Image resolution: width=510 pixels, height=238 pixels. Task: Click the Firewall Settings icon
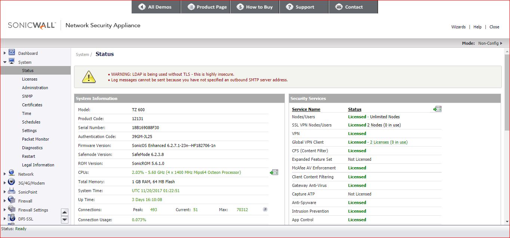coord(12,209)
